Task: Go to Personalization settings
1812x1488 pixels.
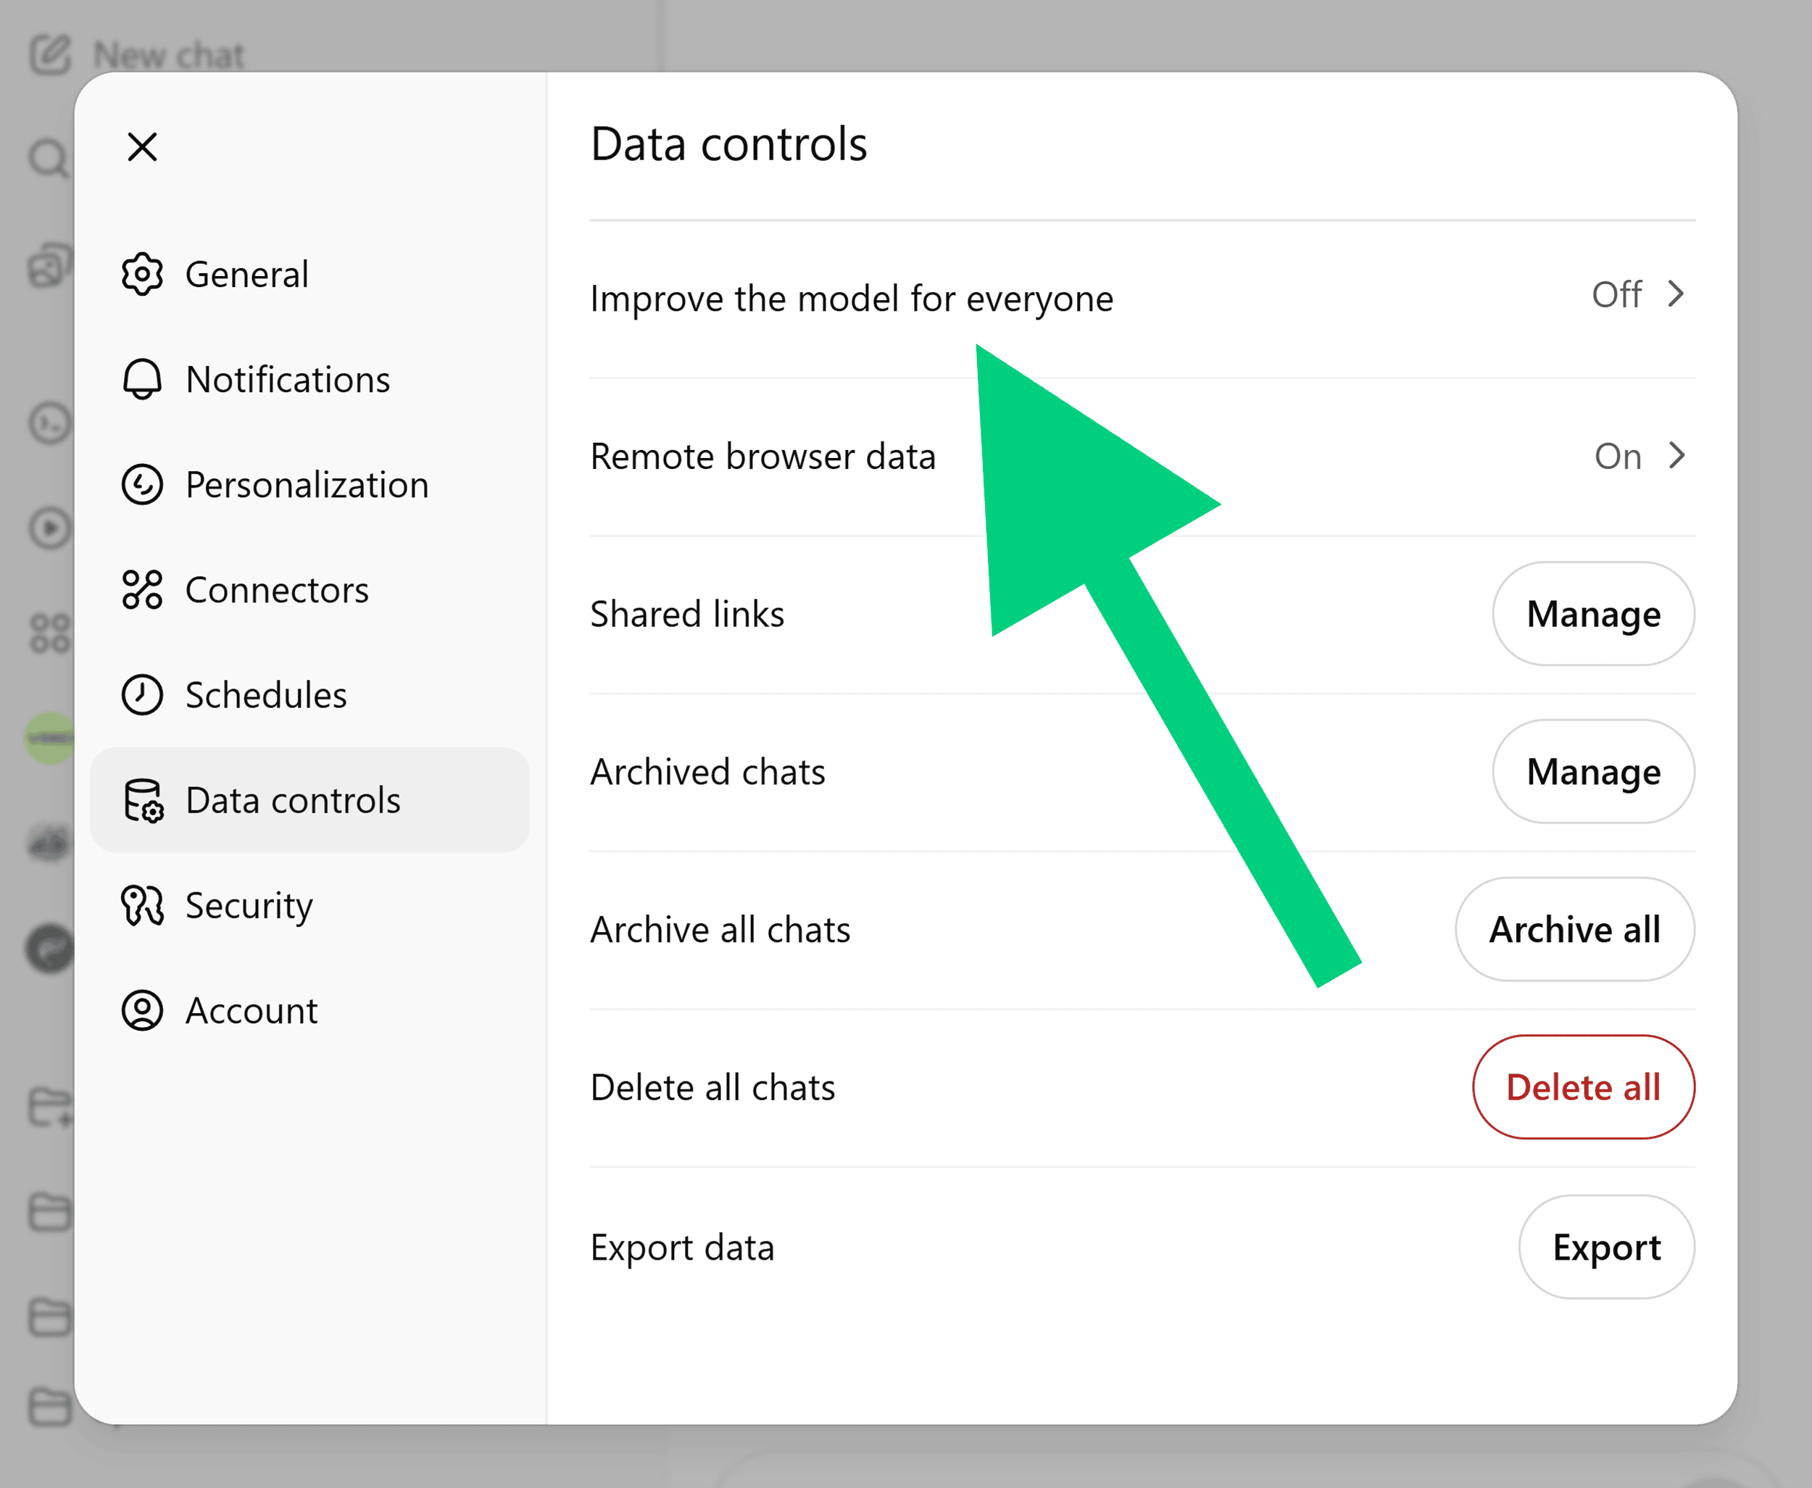Action: click(310, 484)
